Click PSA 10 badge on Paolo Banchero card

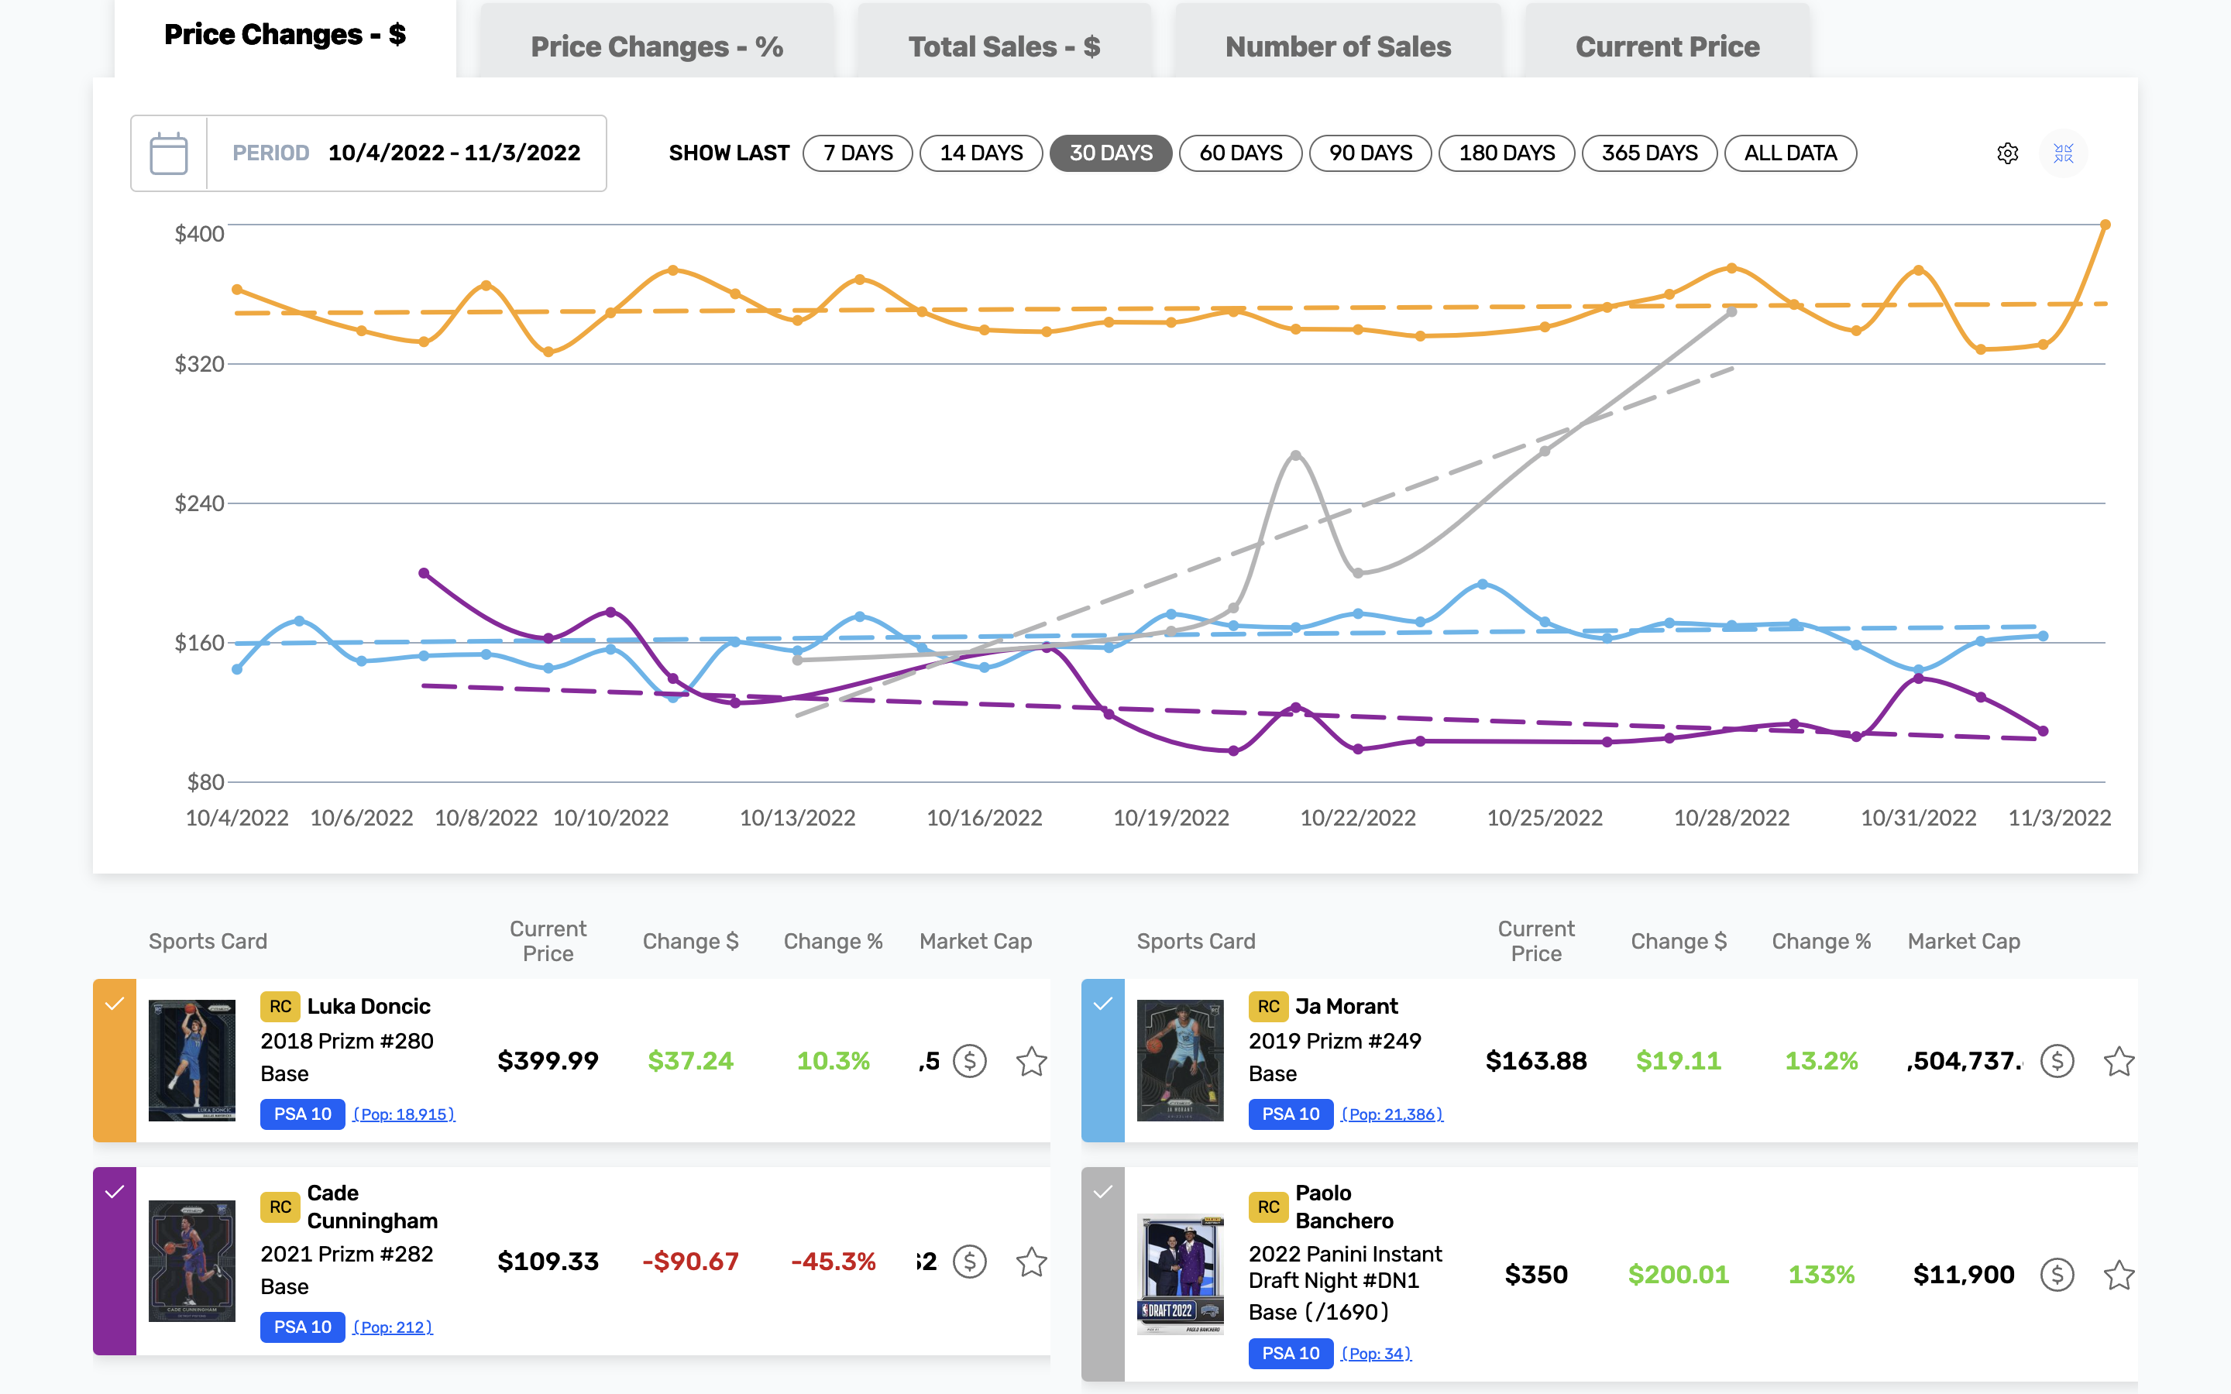[x=1291, y=1355]
